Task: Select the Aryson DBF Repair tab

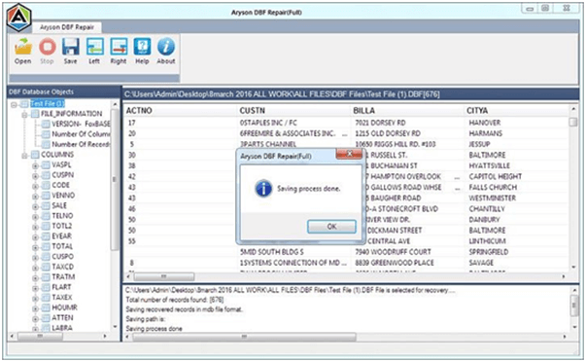Action: click(x=67, y=27)
